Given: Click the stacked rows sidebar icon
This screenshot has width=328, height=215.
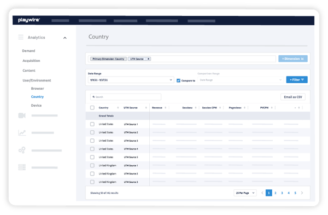Looking at the screenshot, I should 22,167.
